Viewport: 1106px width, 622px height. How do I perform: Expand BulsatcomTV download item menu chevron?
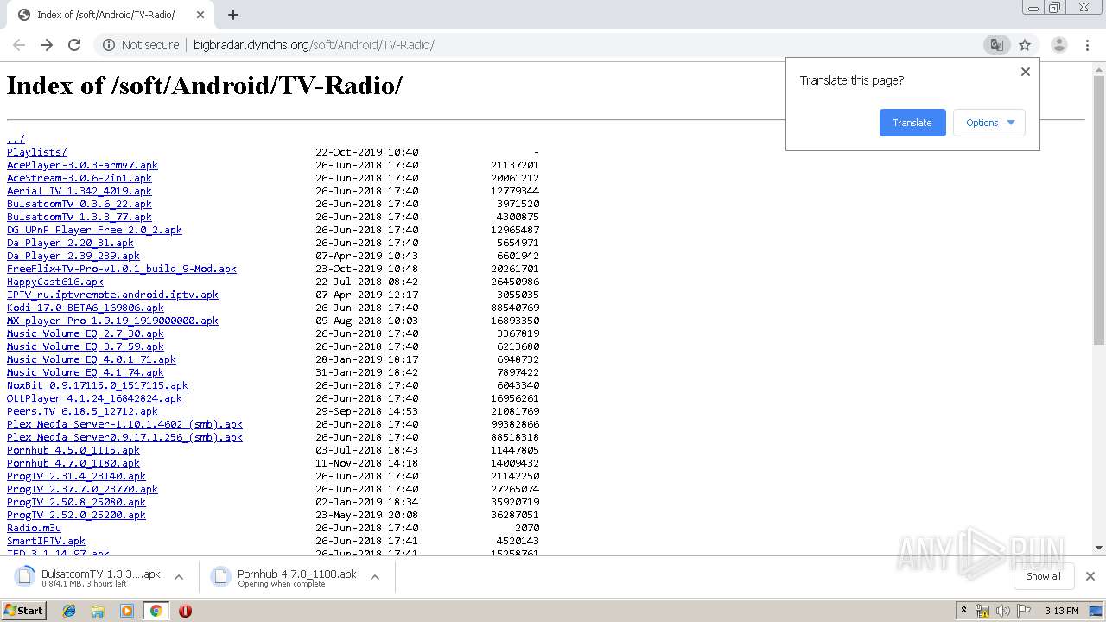[x=179, y=577]
